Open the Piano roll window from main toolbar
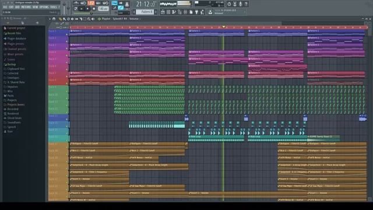Viewport: 373px width, 210px height. pyautogui.click(x=174, y=12)
